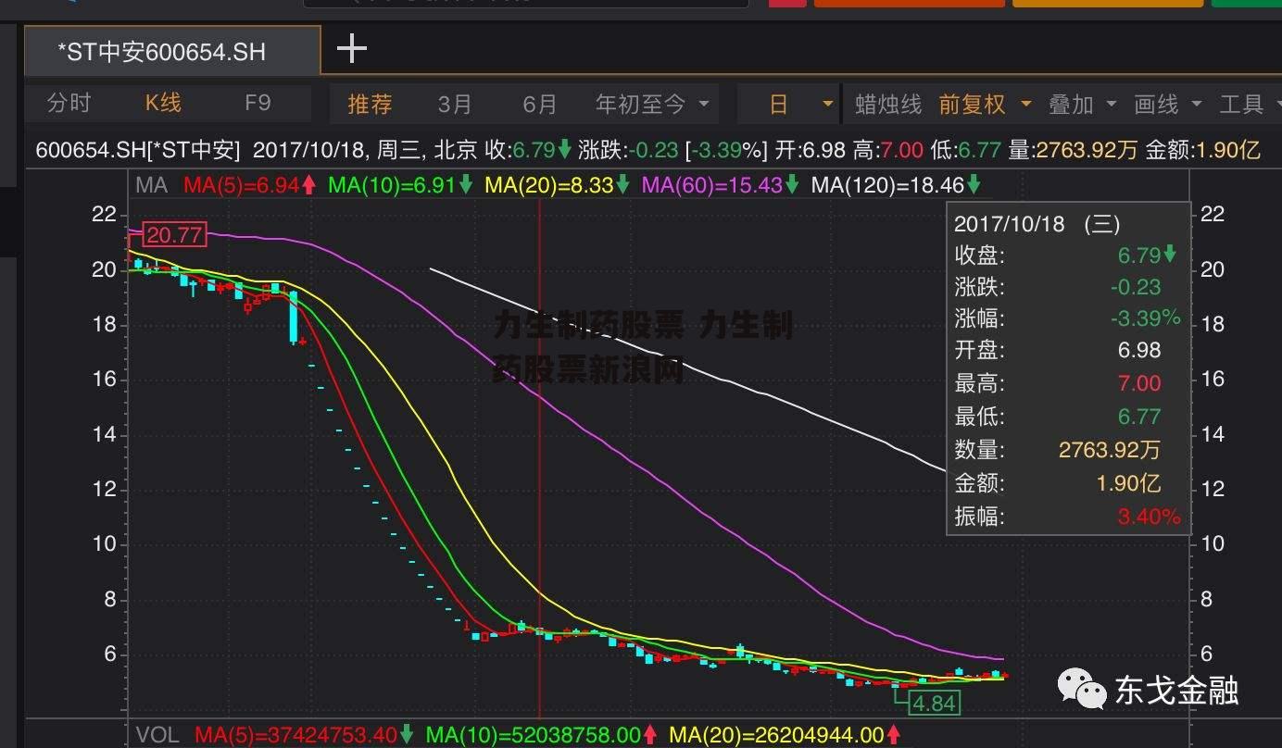This screenshot has width=1282, height=748.
Task: Switch to 分时 intraday view
Action: [x=69, y=103]
